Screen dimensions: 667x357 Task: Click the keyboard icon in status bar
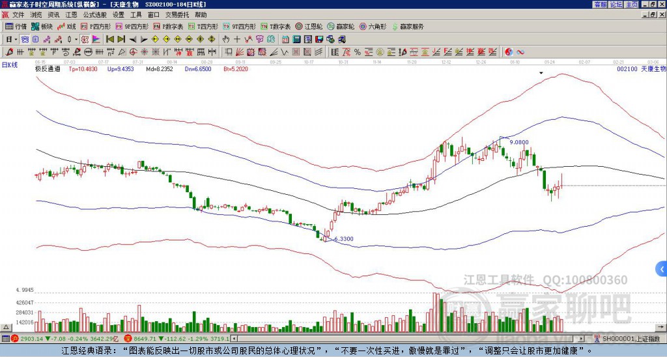tap(5, 339)
